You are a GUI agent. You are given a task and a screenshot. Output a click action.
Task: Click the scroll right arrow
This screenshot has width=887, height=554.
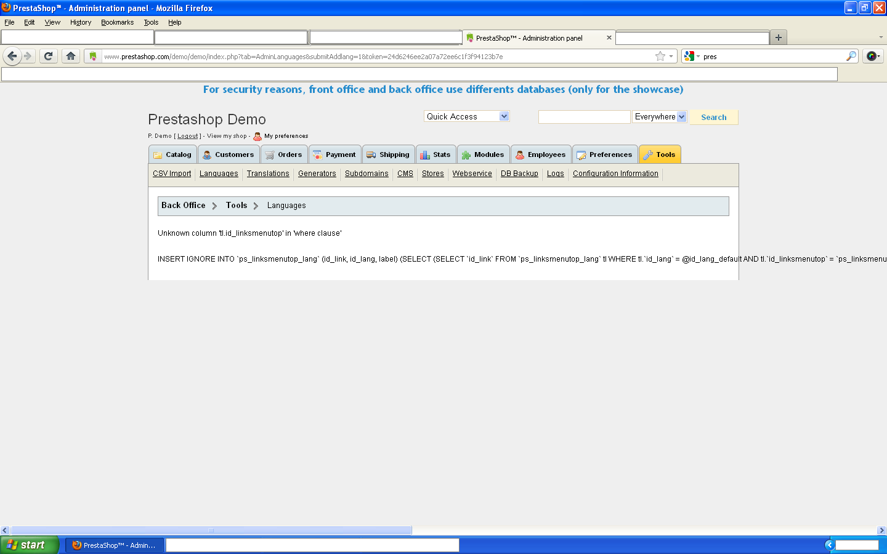click(881, 530)
